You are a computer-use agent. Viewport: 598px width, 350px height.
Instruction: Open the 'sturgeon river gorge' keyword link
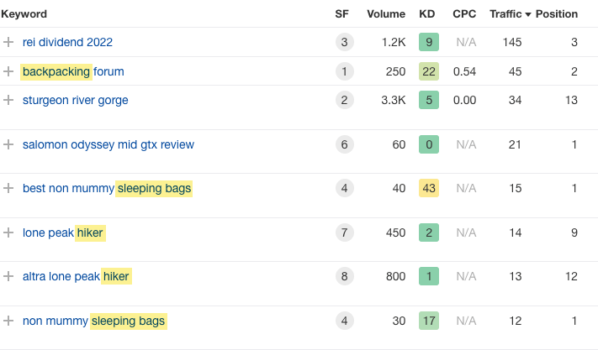click(x=76, y=100)
